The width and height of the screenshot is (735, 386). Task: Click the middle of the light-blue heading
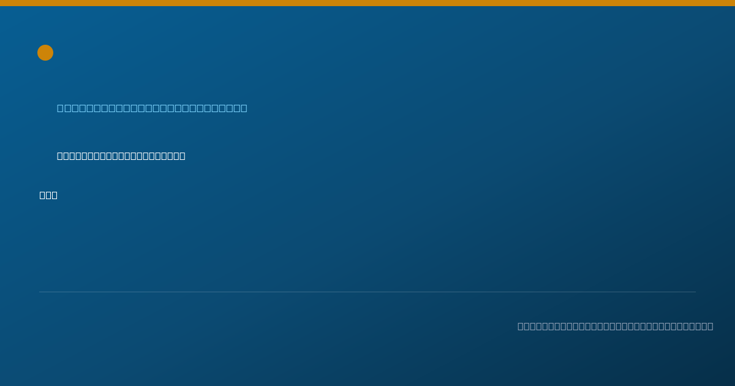click(x=152, y=108)
